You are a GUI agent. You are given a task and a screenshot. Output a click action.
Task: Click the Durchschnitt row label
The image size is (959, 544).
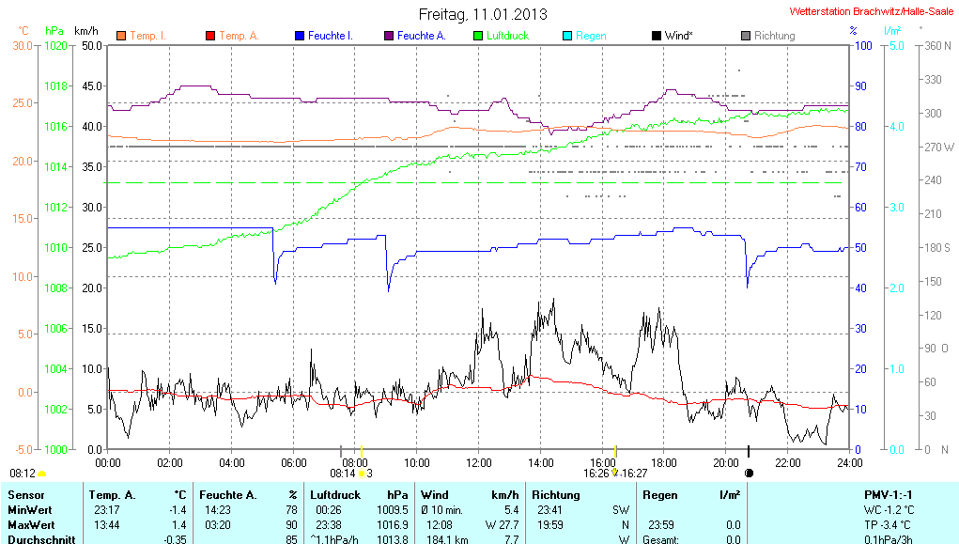(39, 539)
